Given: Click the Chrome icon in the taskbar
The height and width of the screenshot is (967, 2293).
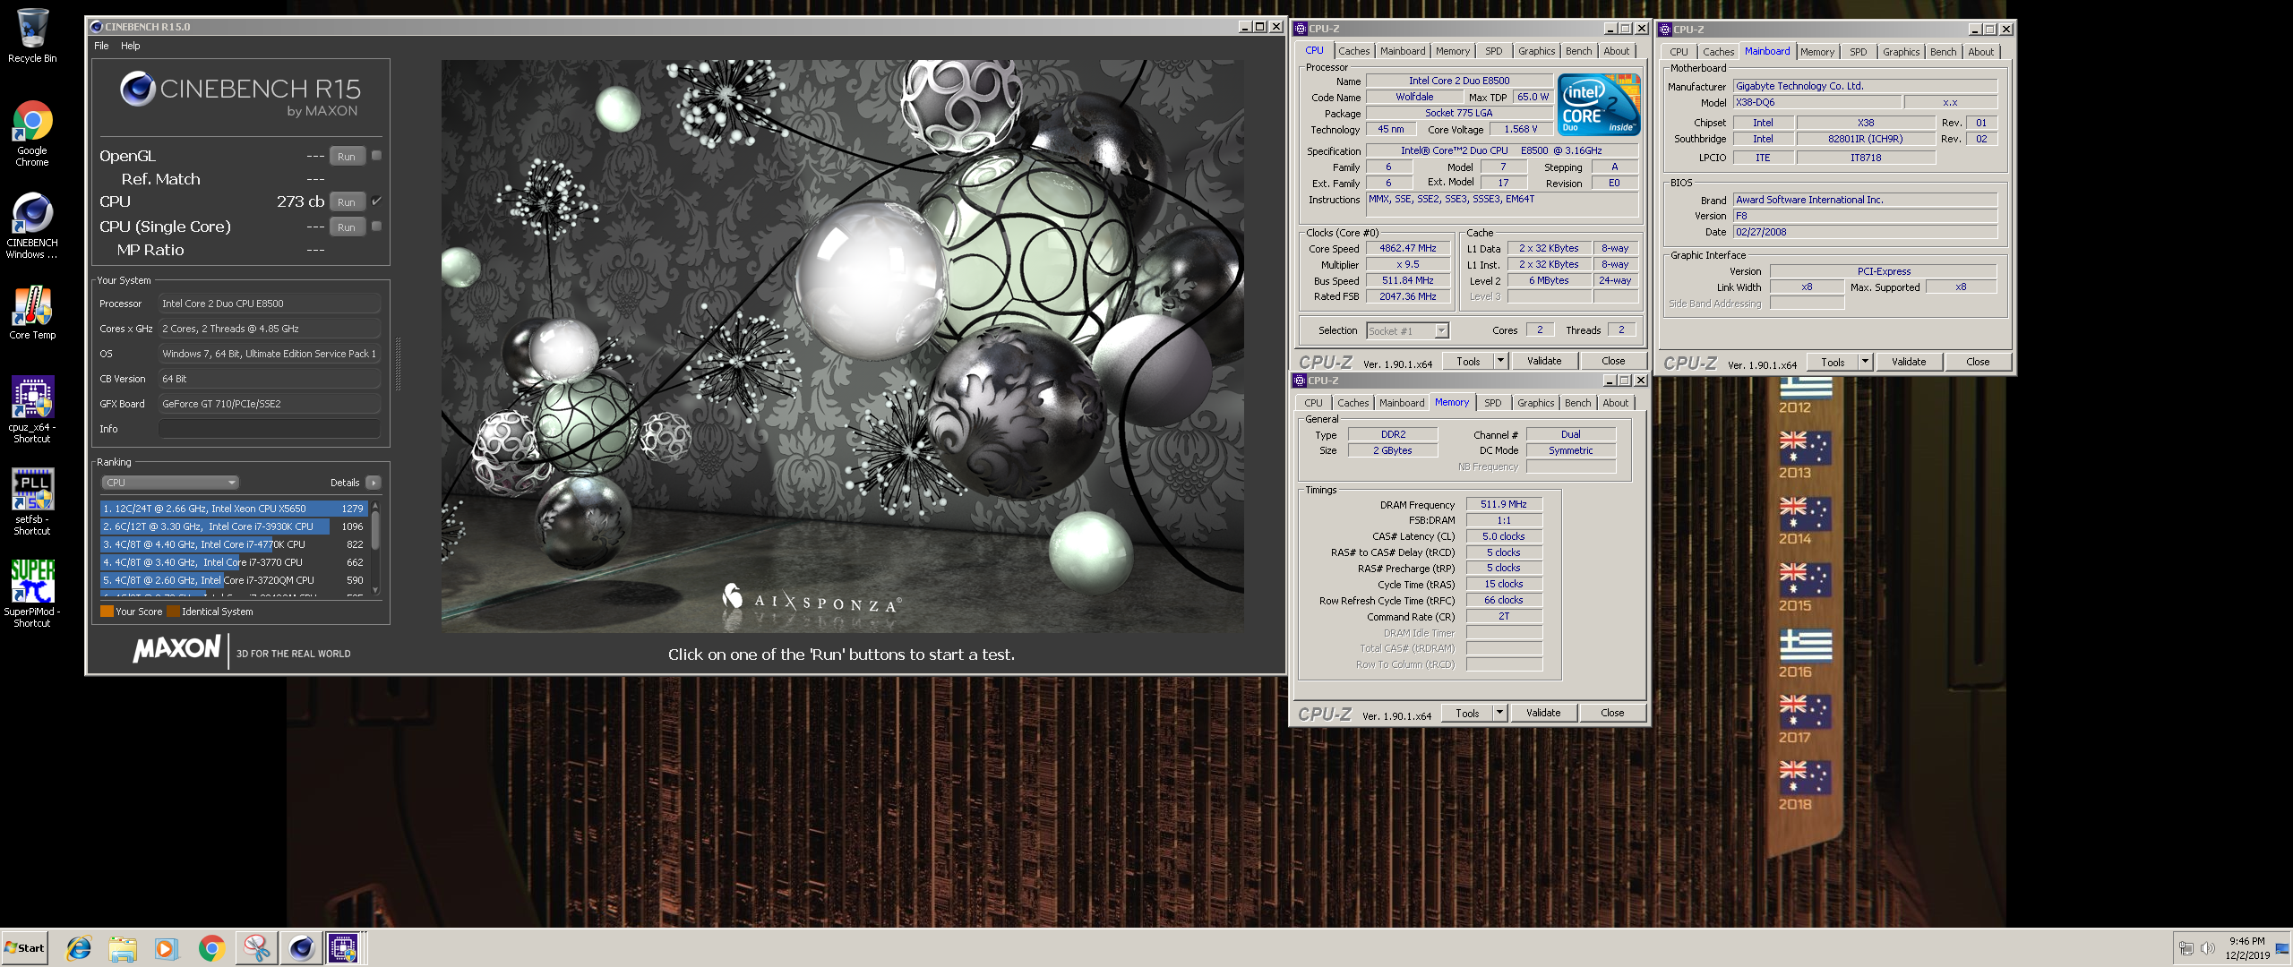Looking at the screenshot, I should [211, 948].
